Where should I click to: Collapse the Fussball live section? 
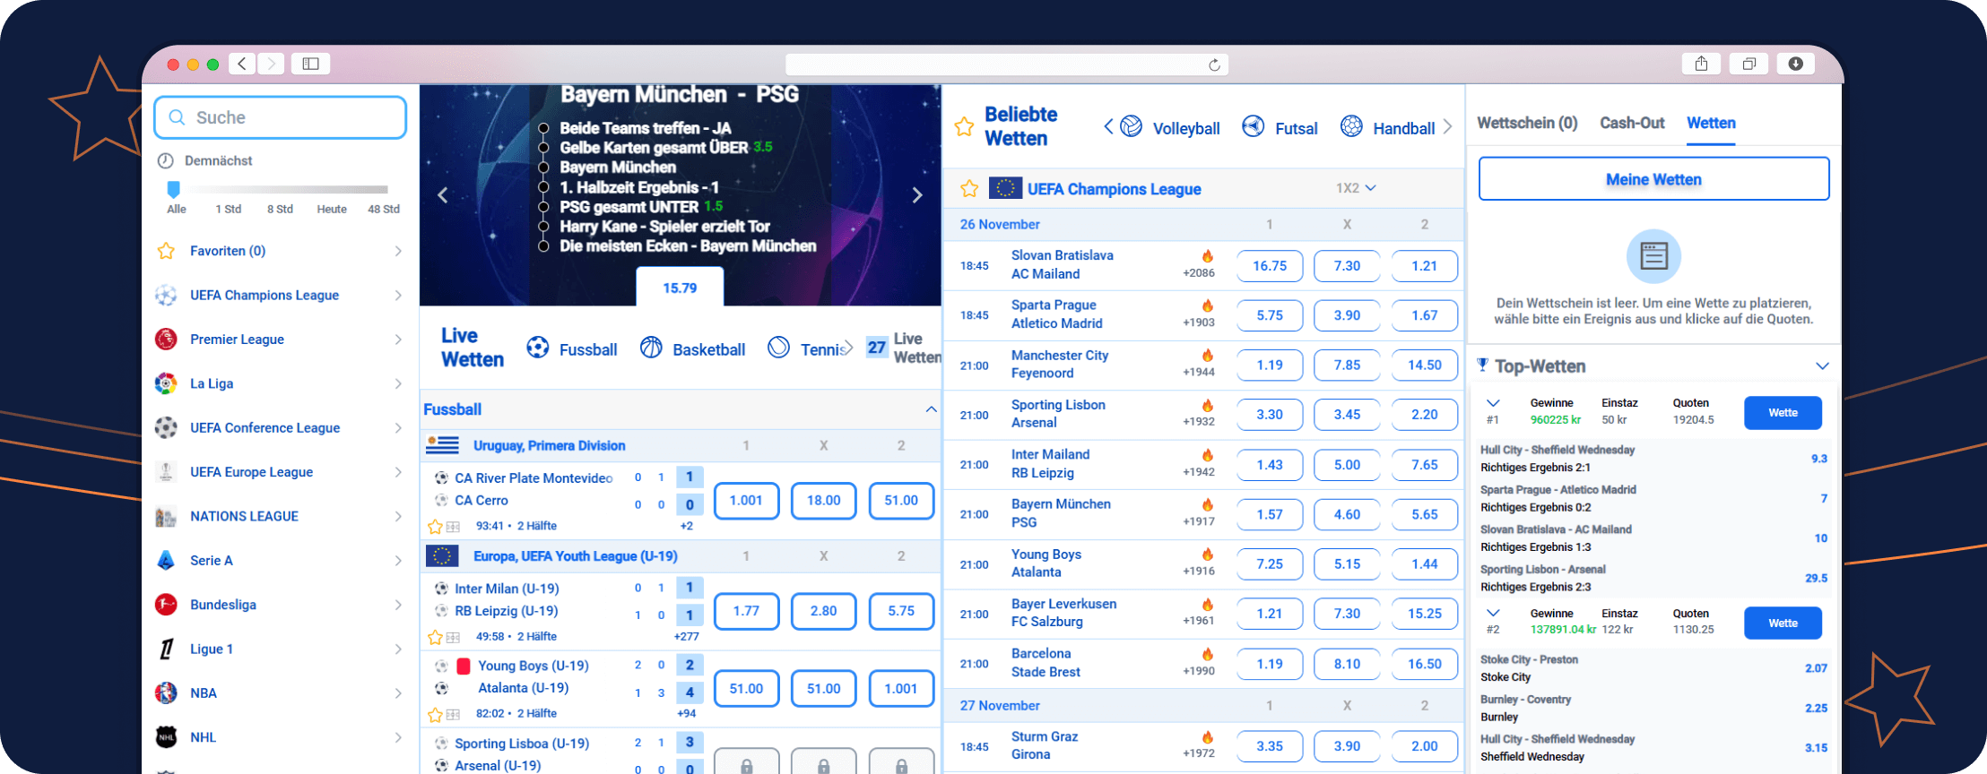pos(931,409)
